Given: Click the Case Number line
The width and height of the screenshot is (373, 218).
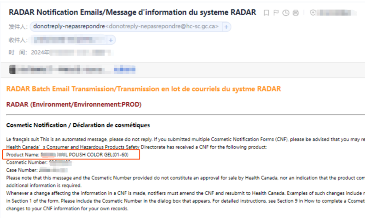Looking at the screenshot, I should click(37, 170).
